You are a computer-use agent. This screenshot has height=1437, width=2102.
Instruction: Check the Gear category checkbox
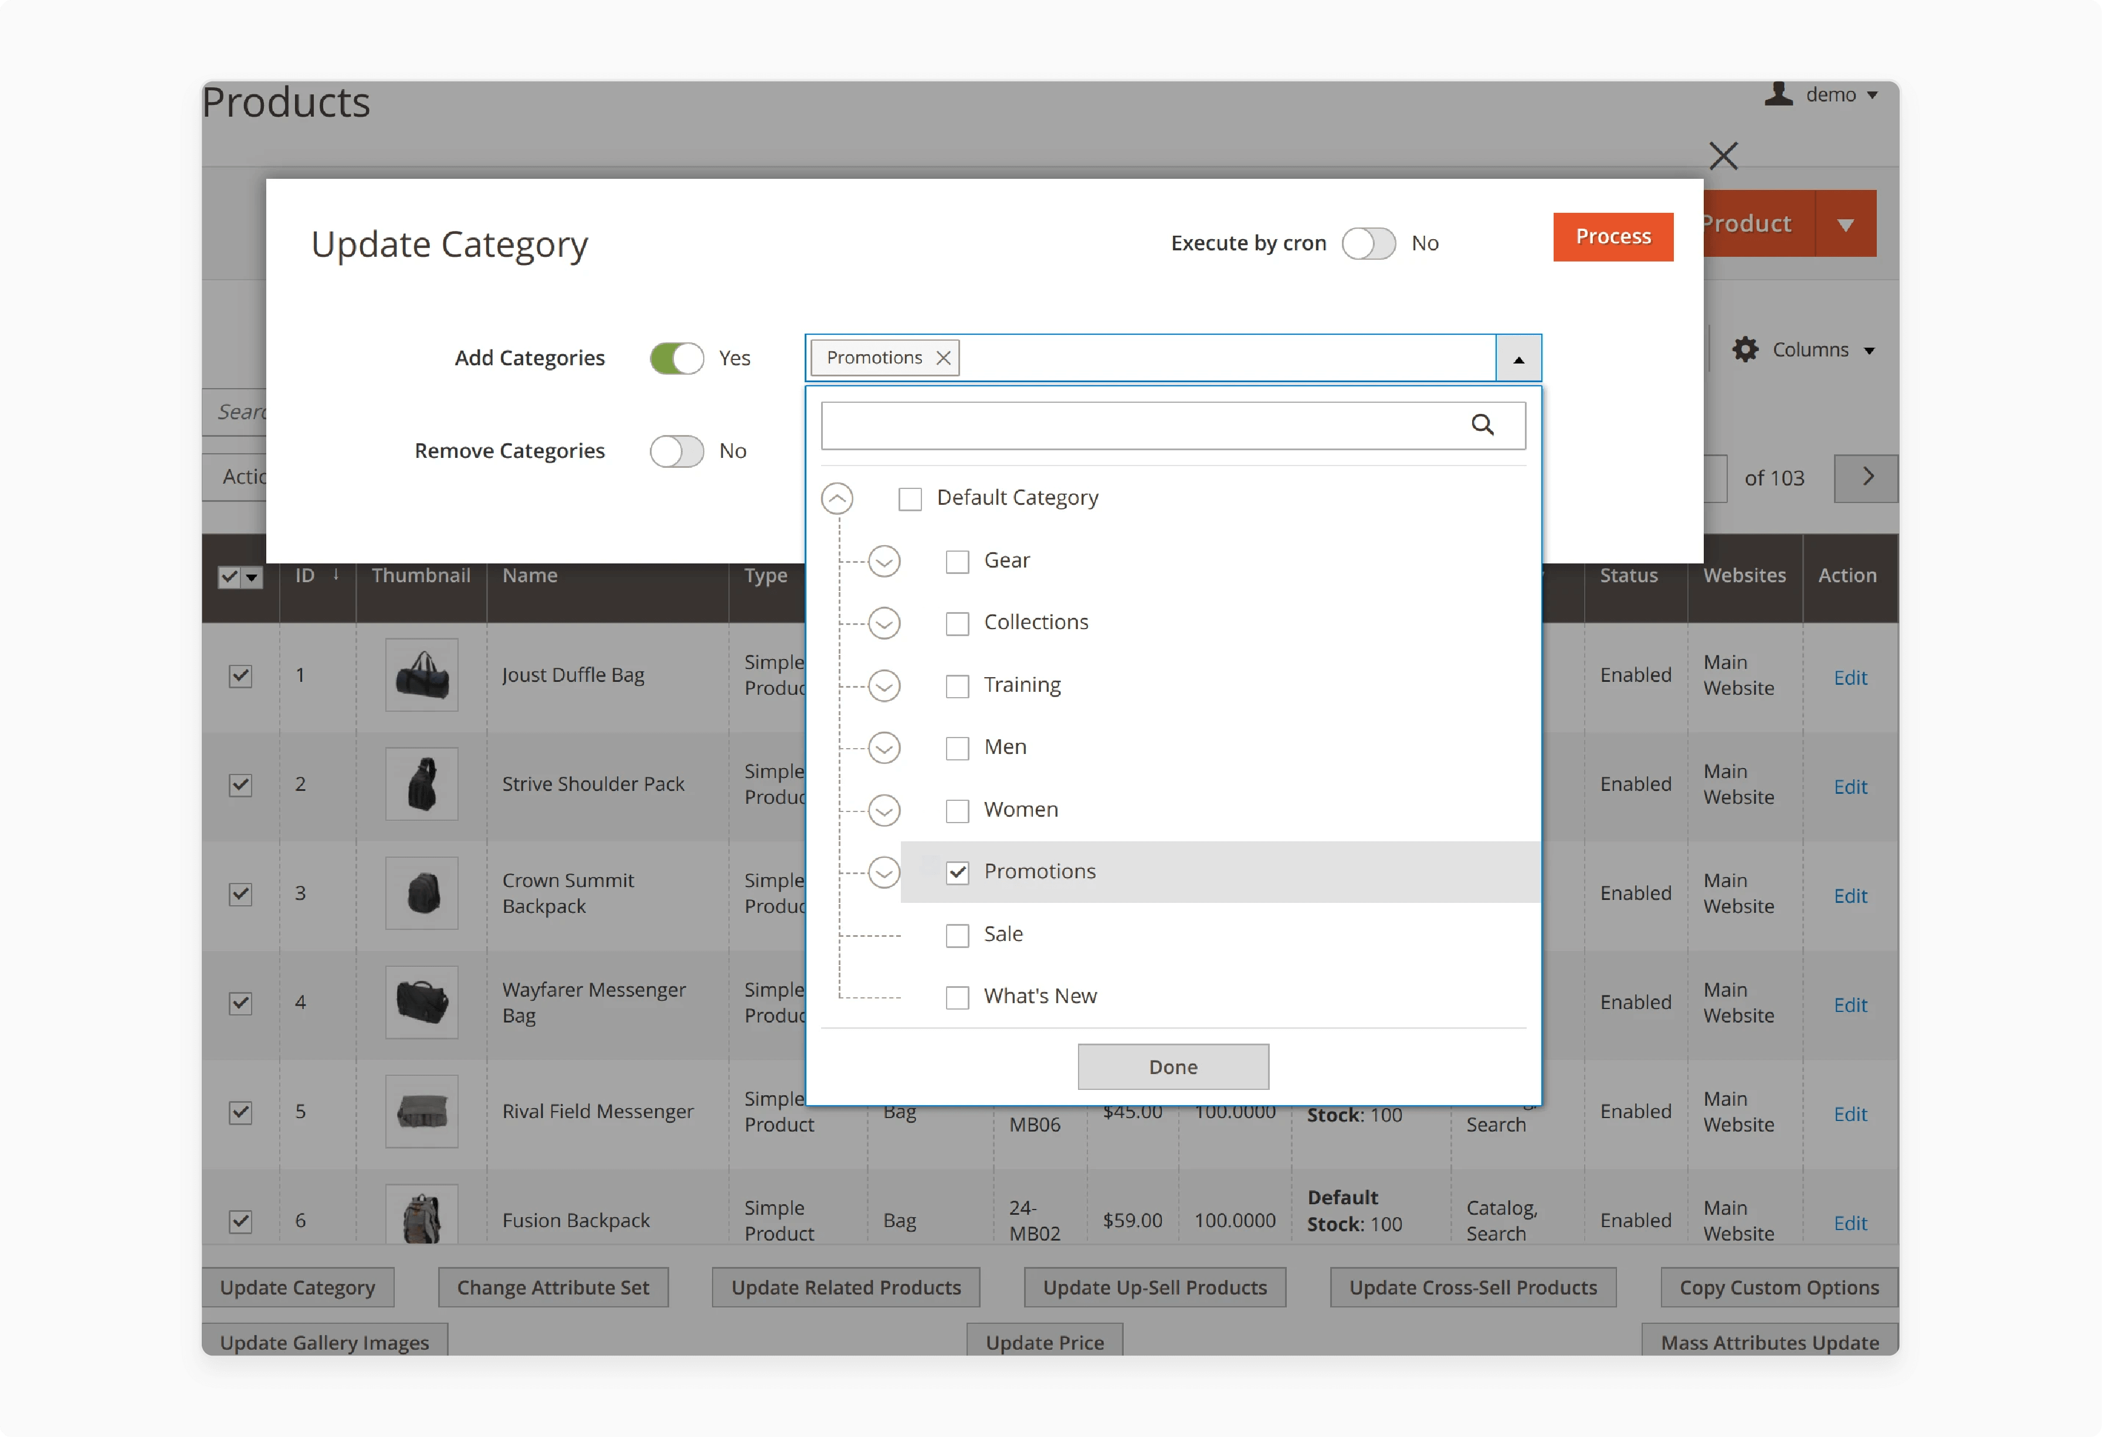coord(957,560)
